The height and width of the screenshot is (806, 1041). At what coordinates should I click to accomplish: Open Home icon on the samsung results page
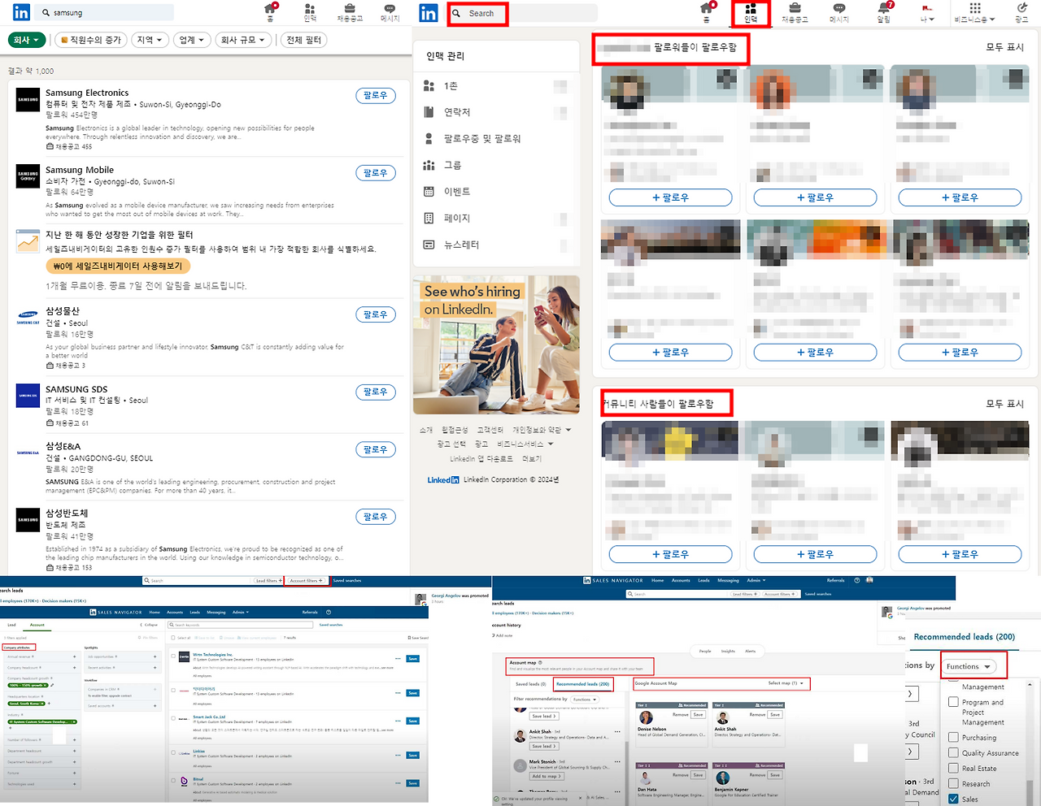click(x=270, y=11)
